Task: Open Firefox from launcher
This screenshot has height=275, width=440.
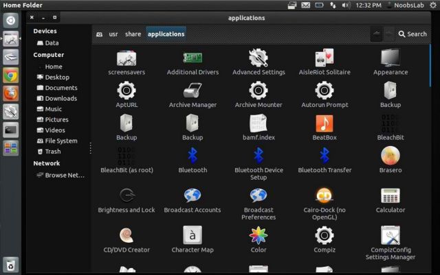Action: click(x=11, y=93)
